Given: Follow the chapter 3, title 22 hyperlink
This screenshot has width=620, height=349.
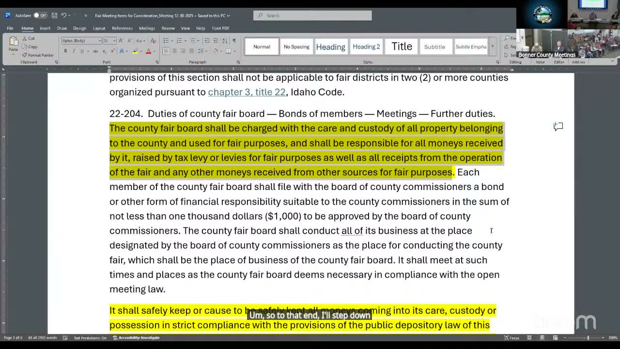Looking at the screenshot, I should pos(247,92).
